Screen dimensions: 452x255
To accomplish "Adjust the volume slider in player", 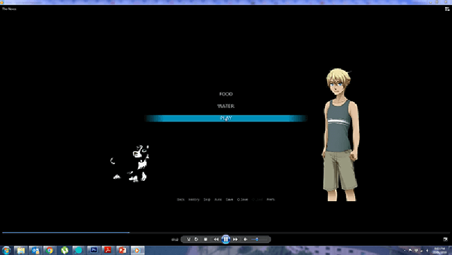I will (x=256, y=239).
